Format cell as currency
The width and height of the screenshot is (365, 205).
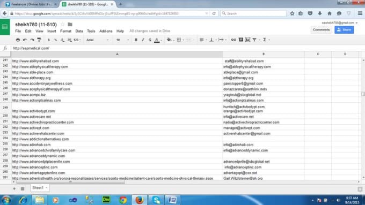pos(49,40)
